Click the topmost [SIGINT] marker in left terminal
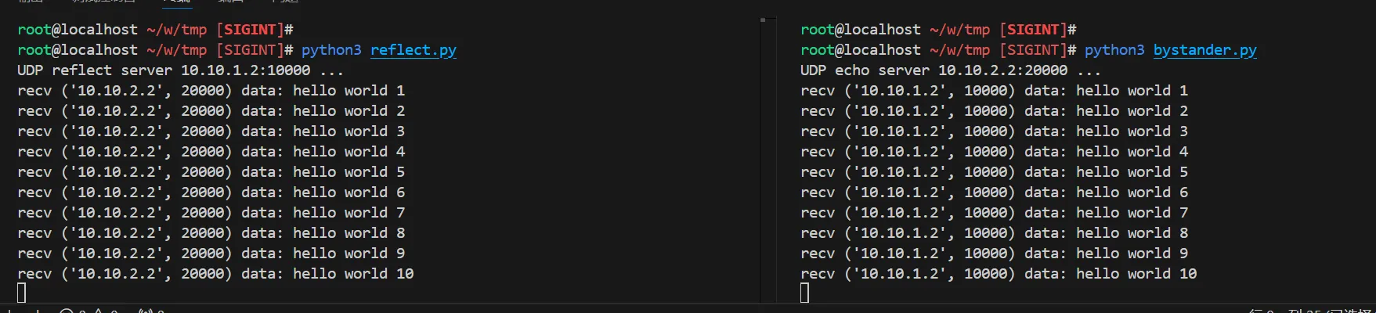Screen dimensions: 1376x313 [x=250, y=30]
